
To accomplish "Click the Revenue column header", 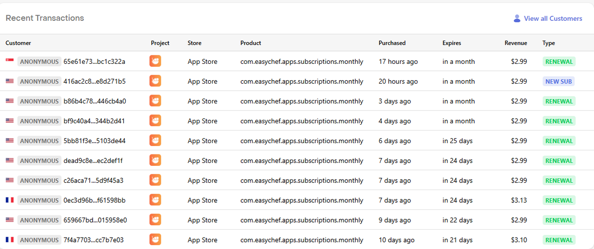I will (516, 43).
